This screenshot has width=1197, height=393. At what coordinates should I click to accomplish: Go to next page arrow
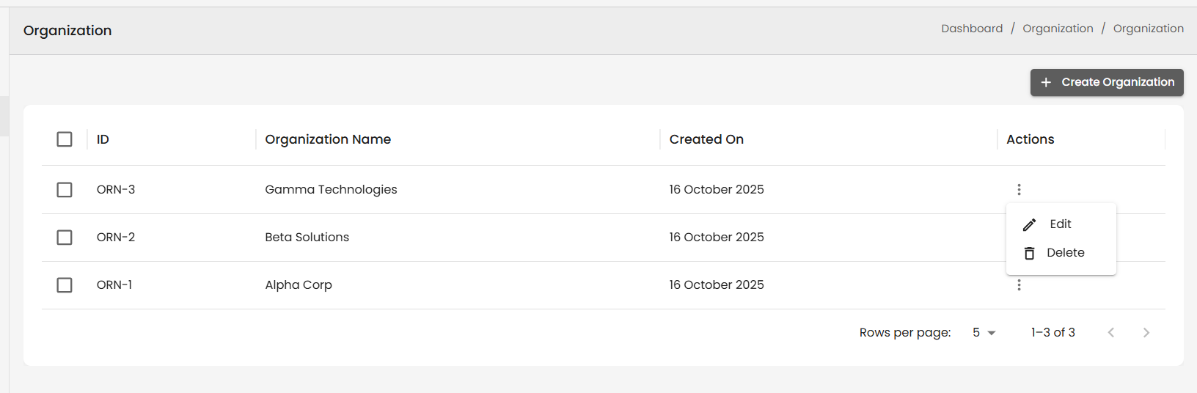click(1146, 333)
